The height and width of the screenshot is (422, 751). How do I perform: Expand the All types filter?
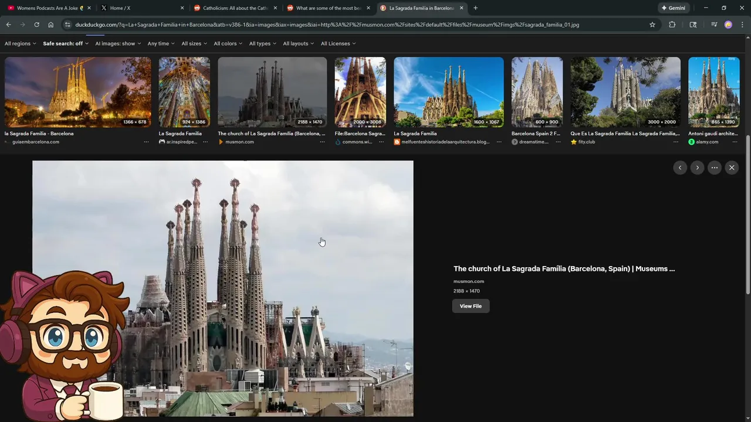point(263,43)
